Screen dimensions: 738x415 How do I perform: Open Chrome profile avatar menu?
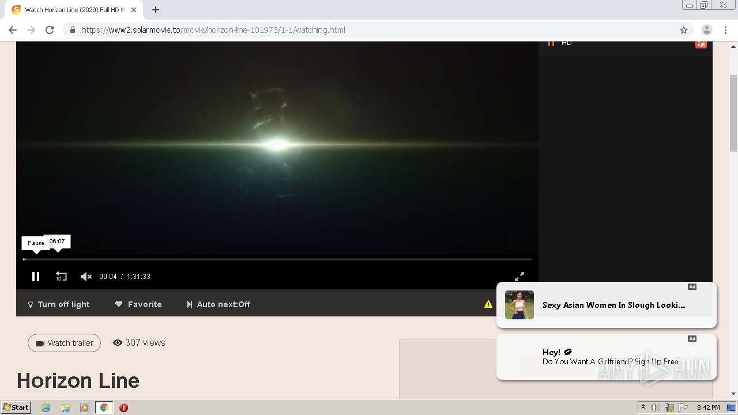click(x=707, y=30)
